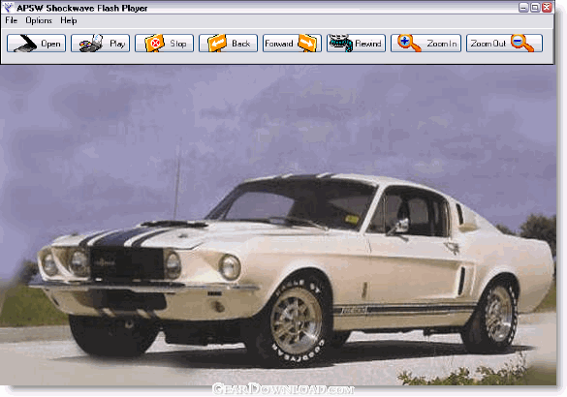Click the magnifier minus Zoom Out icon
The width and height of the screenshot is (567, 397).
(522, 44)
